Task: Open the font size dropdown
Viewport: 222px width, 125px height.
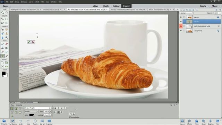Action: [x=50, y=111]
